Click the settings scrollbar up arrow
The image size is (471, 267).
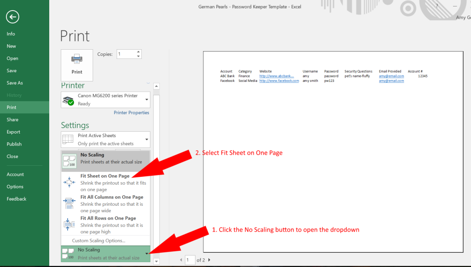tap(156, 86)
